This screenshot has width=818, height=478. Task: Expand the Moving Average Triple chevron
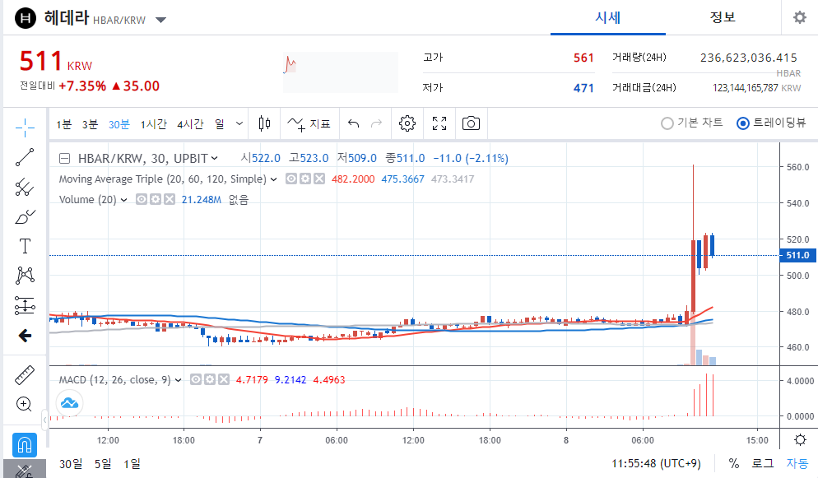(x=273, y=179)
